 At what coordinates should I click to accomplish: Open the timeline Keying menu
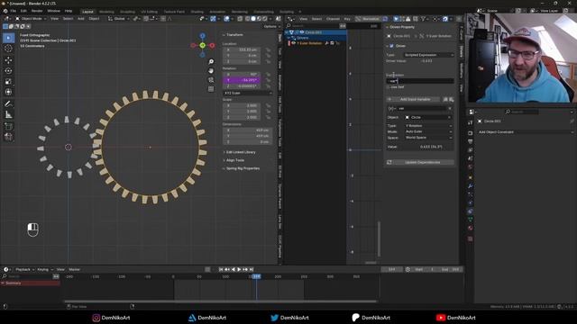[44, 269]
